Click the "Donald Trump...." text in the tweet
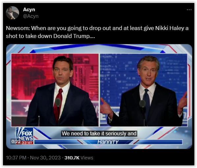197x168 pixels. (x=74, y=36)
